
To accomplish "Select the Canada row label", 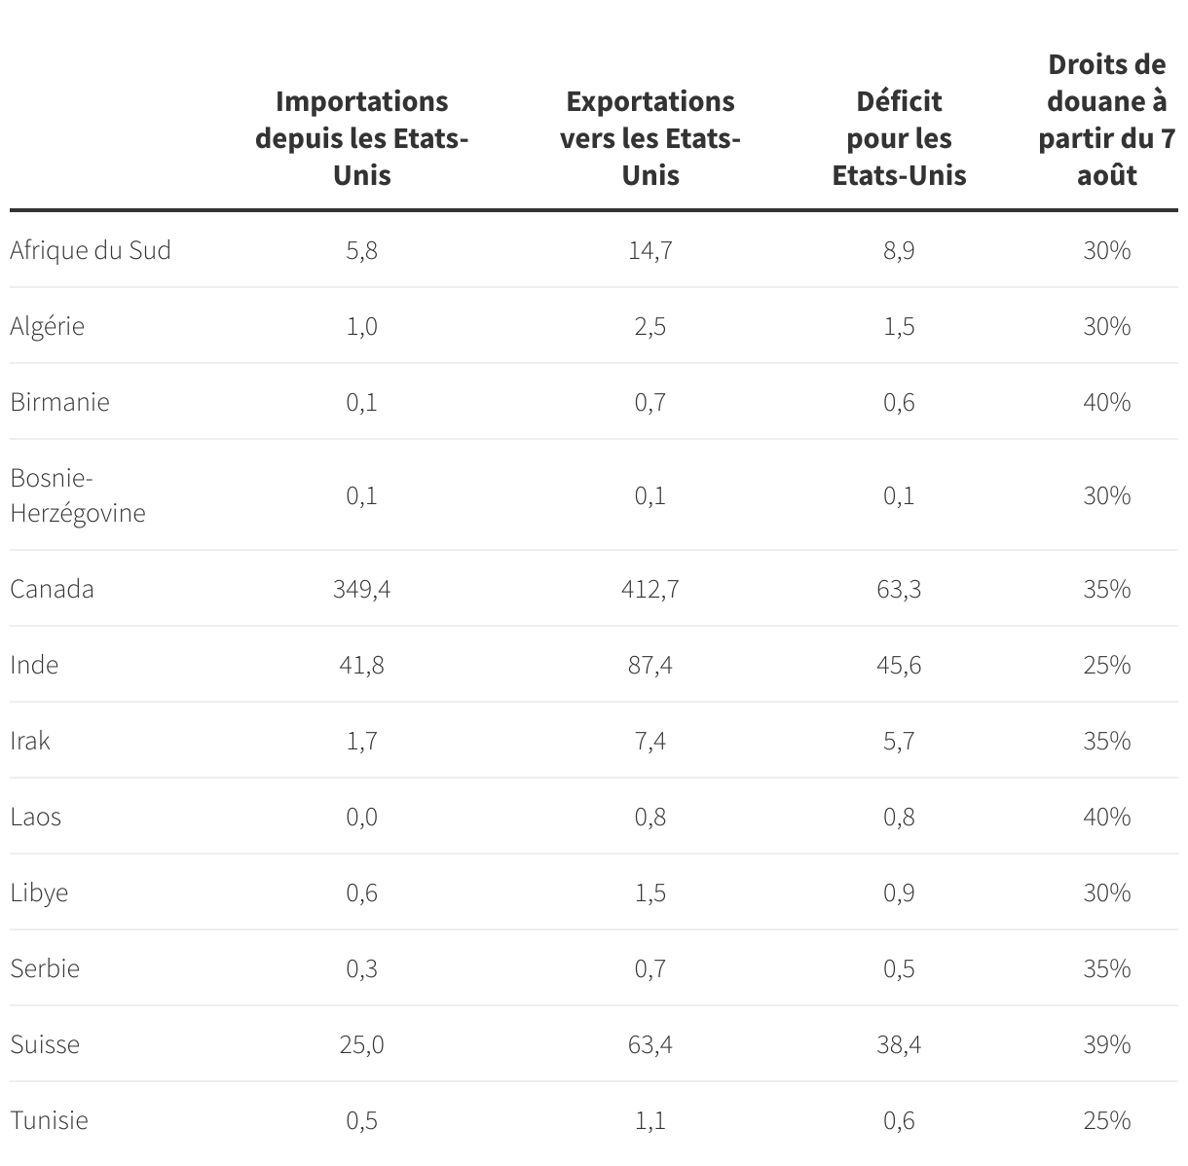I will point(53,589).
